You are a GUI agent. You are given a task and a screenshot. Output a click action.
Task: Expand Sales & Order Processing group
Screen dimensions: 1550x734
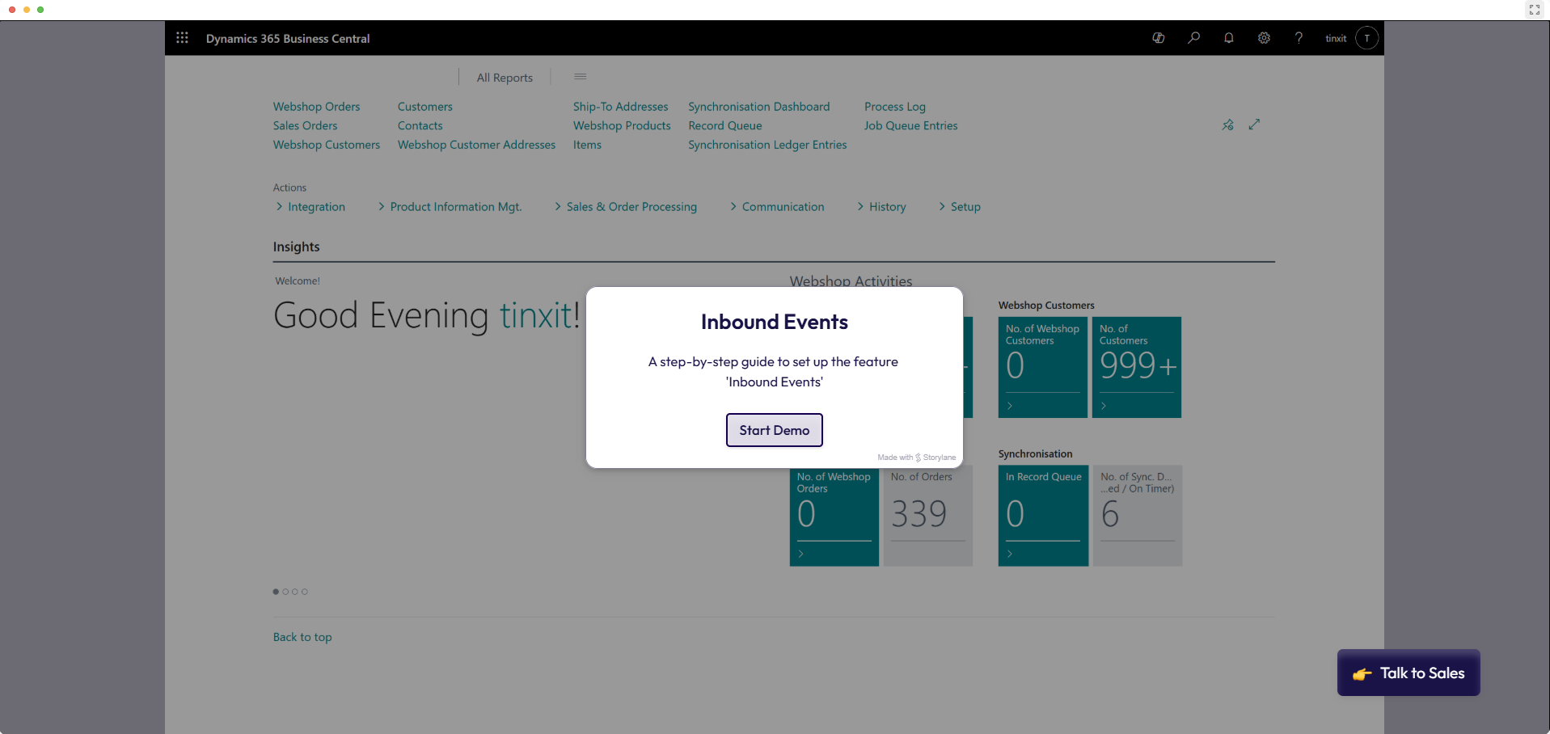626,207
